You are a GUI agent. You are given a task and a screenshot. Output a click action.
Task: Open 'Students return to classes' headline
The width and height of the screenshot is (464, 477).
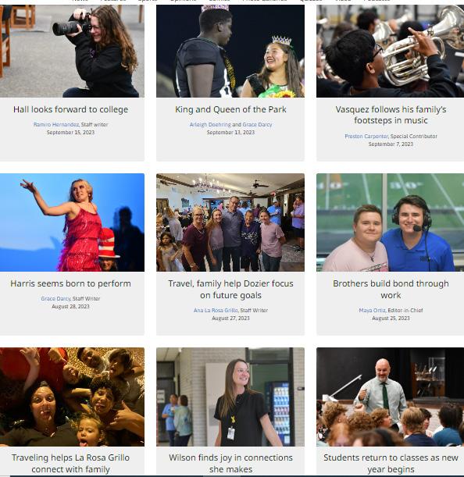click(x=391, y=463)
